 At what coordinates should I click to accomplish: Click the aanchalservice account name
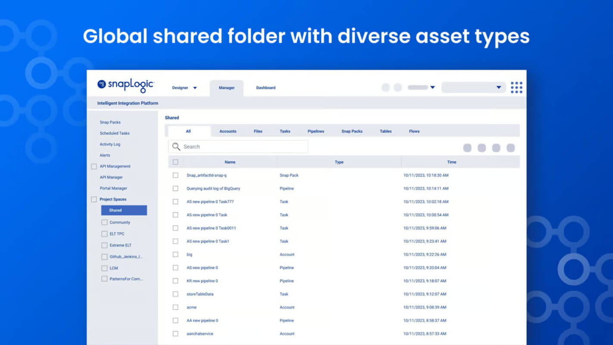point(200,334)
